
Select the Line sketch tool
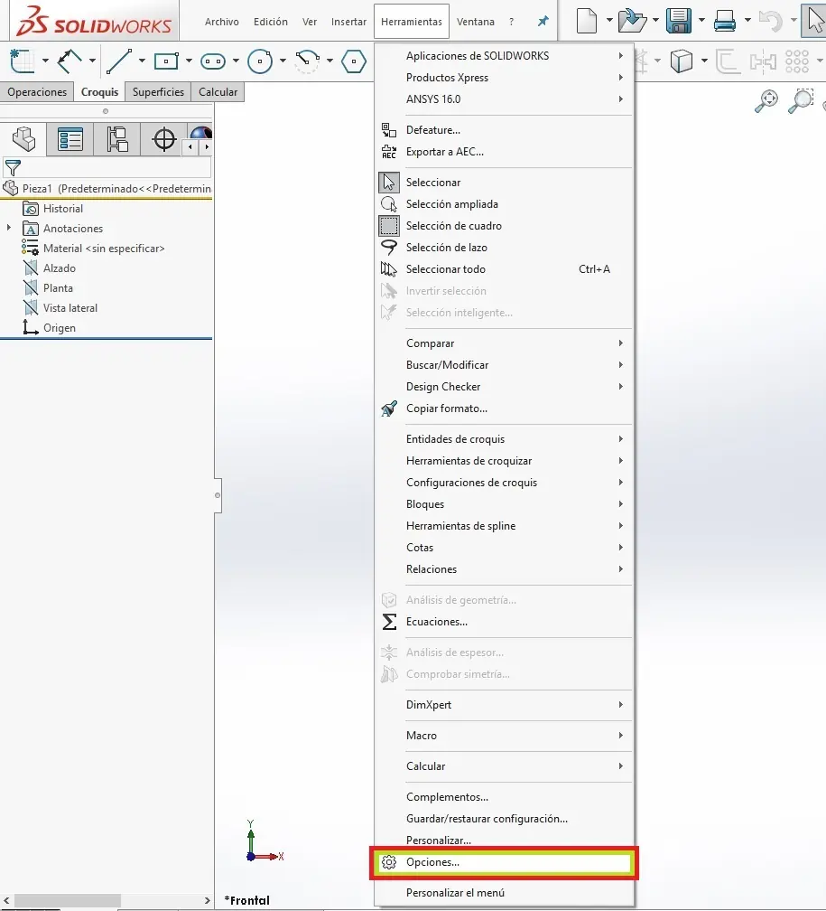(117, 61)
